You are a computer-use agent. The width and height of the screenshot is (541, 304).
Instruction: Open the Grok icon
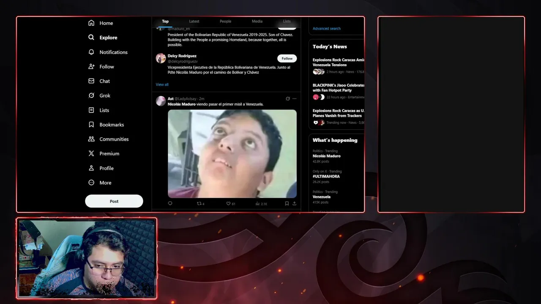(x=91, y=95)
